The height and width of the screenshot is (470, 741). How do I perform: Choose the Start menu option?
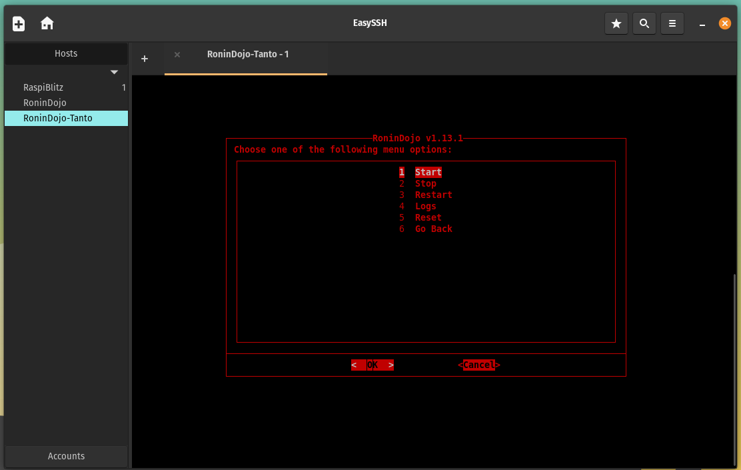click(x=428, y=172)
